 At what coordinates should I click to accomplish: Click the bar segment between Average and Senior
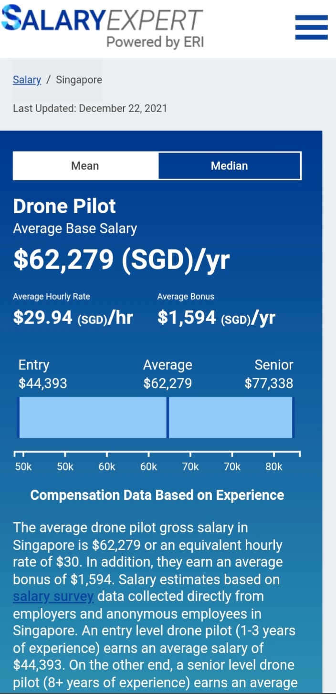coord(231,417)
